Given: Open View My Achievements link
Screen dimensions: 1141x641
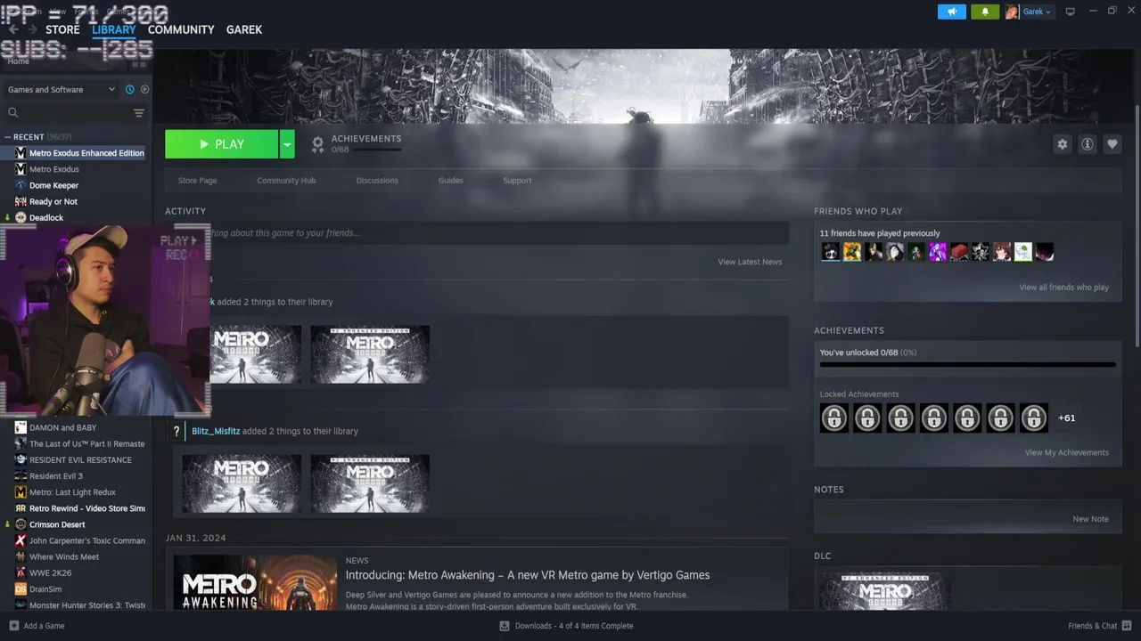Looking at the screenshot, I should tap(1067, 452).
